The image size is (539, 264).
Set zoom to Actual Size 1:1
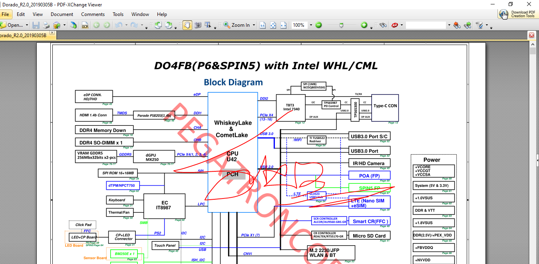point(263,25)
